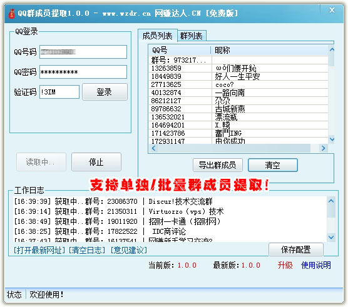Click member list scroll left arrow
Image resolution: width=348 pixels, height=307 pixels.
(153, 148)
